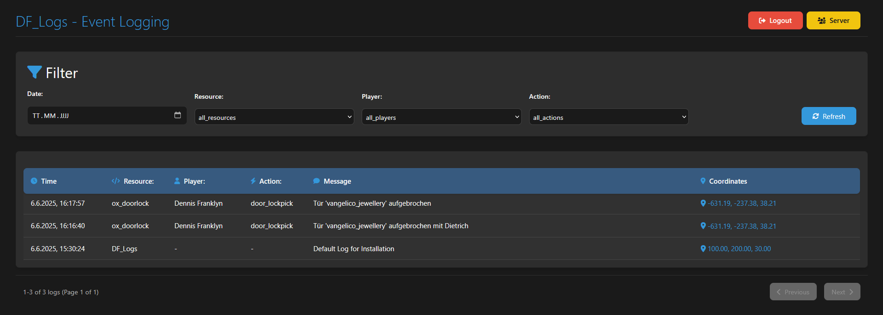Click the map pin icon beside 100.00, 200.00, 30.00
The width and height of the screenshot is (883, 315).
703,248
